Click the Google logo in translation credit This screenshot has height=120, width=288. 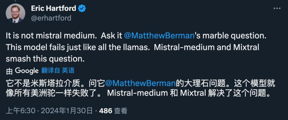tap(27, 71)
